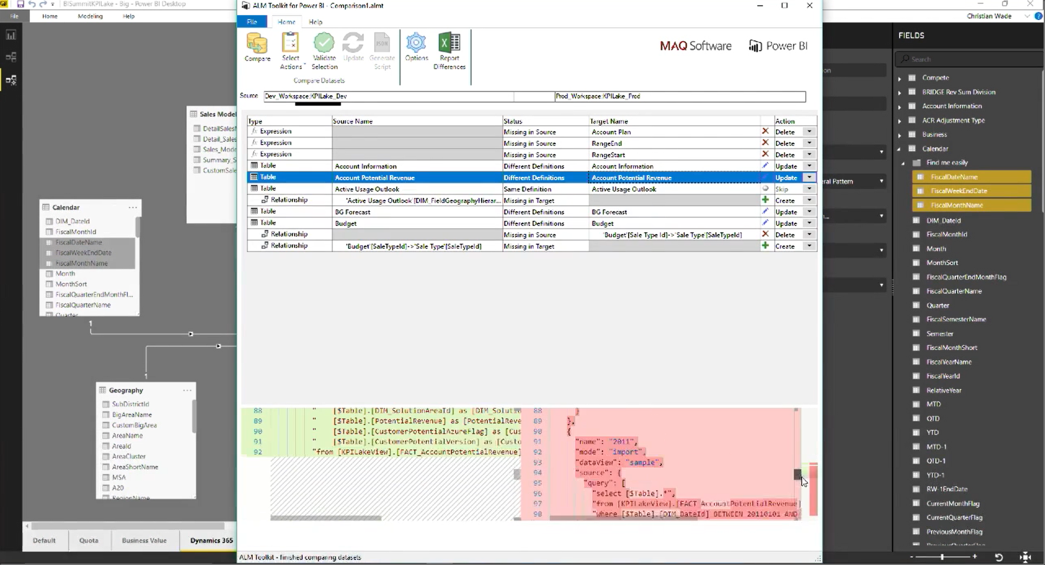Click the reset zoom layout icon
The image size is (1045, 565).
point(999,557)
